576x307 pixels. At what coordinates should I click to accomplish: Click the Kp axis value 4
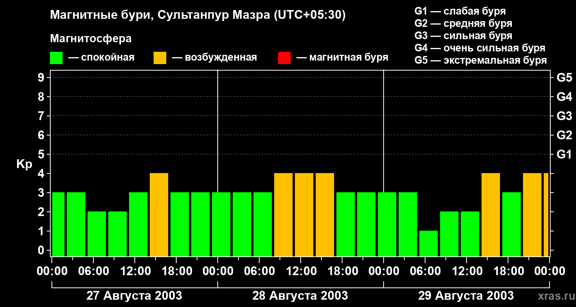click(x=42, y=173)
